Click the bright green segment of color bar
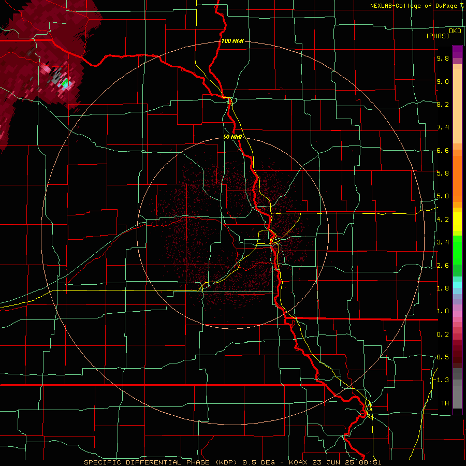This screenshot has height=466, width=466. 457,250
